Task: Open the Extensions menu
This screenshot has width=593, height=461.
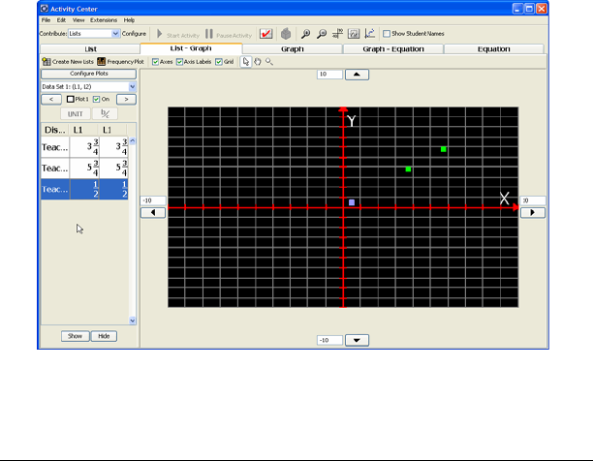Action: point(103,19)
